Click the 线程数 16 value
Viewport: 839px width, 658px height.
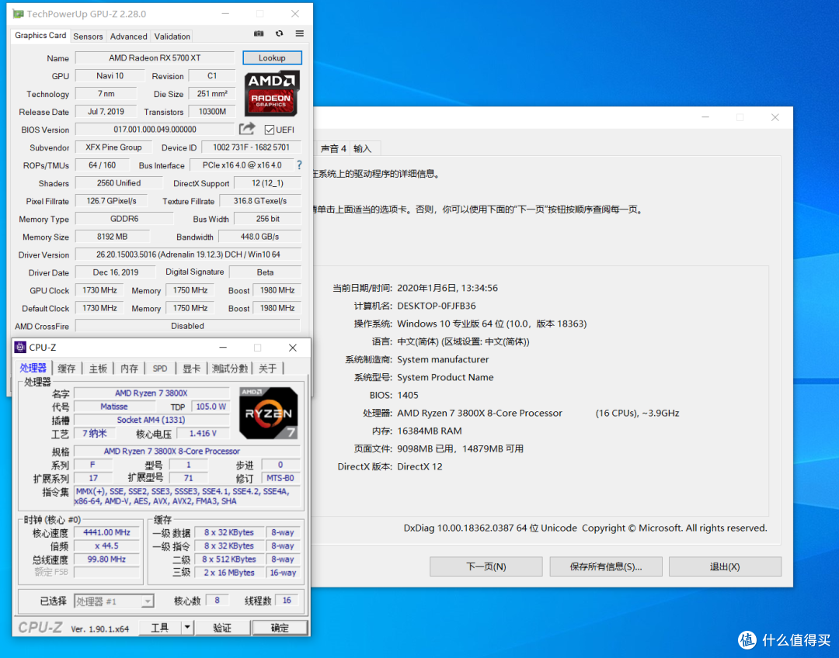click(287, 601)
